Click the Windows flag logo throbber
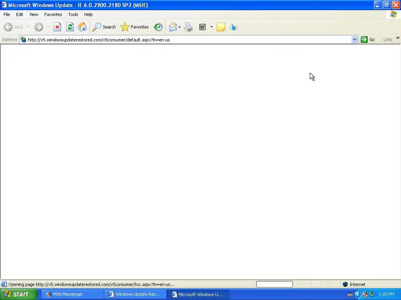 coord(394,14)
